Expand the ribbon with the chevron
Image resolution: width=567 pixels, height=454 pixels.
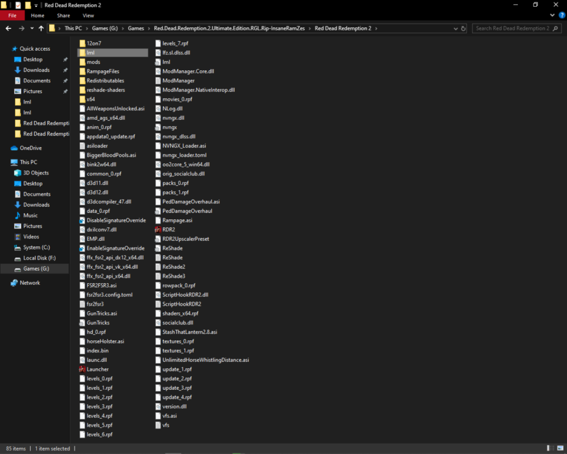coord(553,15)
